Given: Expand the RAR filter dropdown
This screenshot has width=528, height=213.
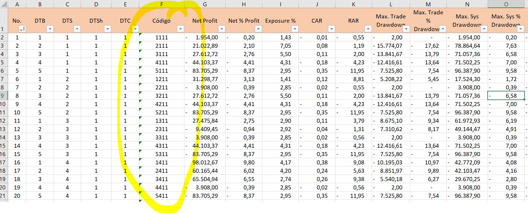Looking at the screenshot, I should coord(368,29).
